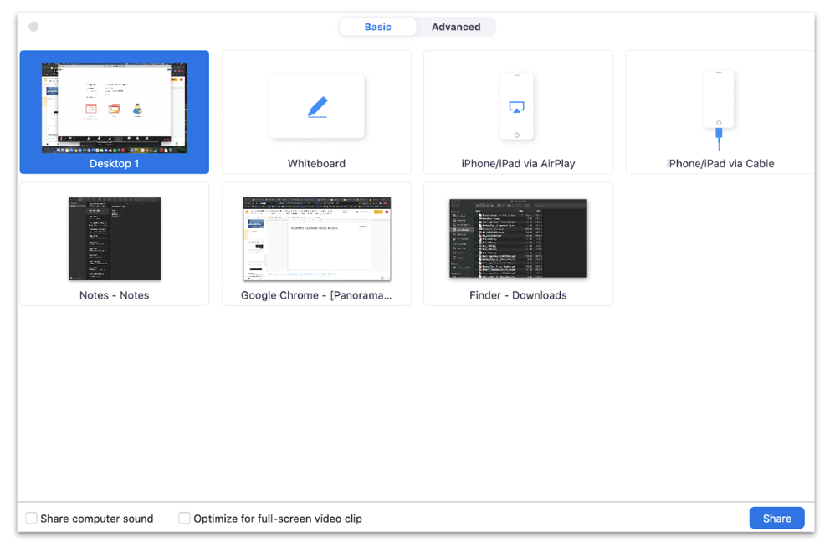Click the Whiteboard label text
Screen dimensions: 840x552
tap(316, 163)
